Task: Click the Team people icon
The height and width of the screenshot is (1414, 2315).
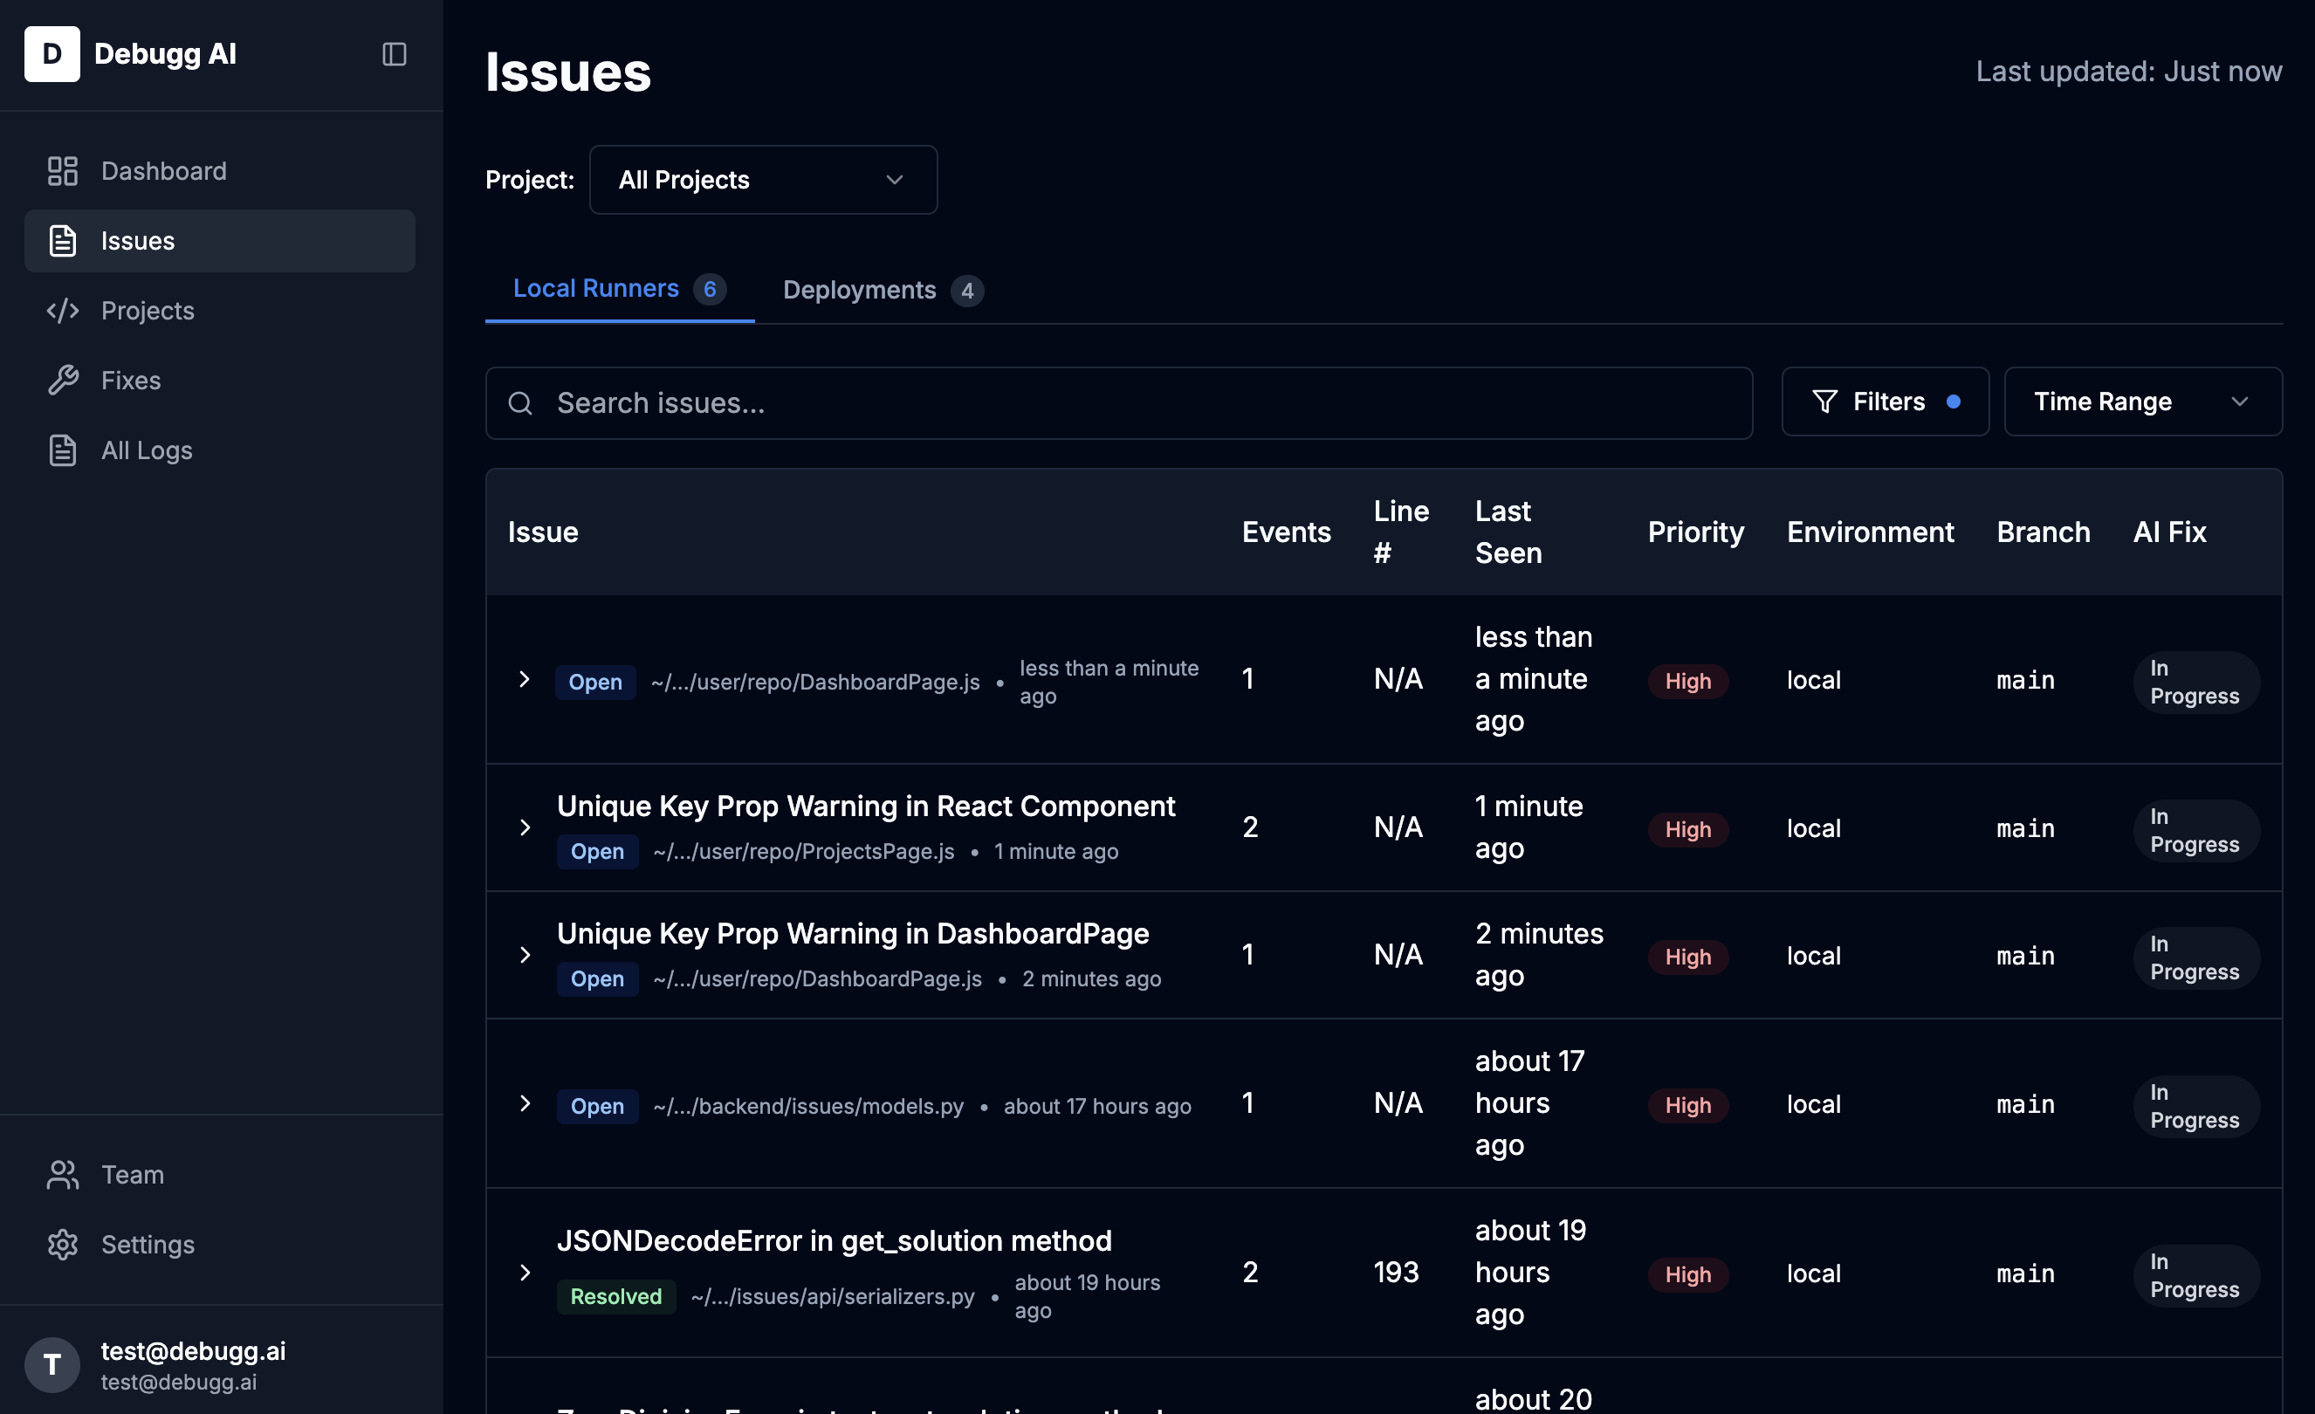Action: click(63, 1175)
